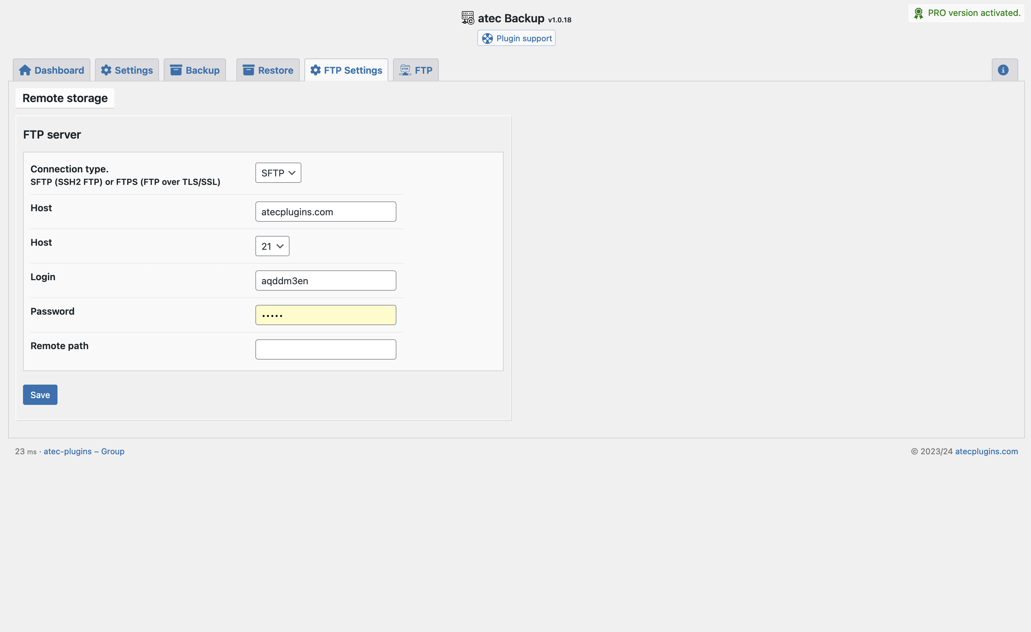
Task: Open the Plugin support link
Action: point(516,38)
